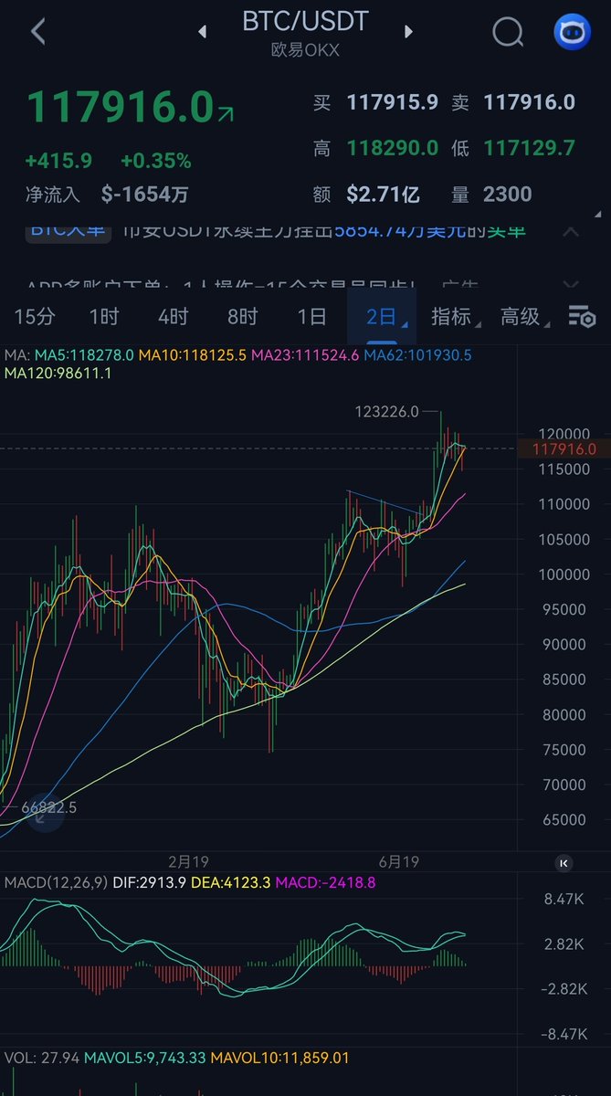611x1096 pixels.
Task: Tap the turnover $2.71亿 value
Action: pos(382,194)
